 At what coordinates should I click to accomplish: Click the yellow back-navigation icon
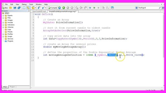pos(33,8)
